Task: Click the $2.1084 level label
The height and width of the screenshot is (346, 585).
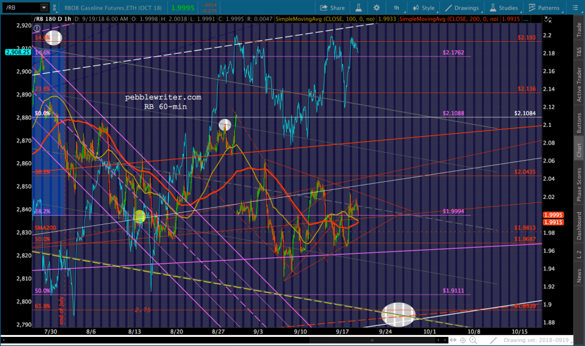Action: click(524, 113)
